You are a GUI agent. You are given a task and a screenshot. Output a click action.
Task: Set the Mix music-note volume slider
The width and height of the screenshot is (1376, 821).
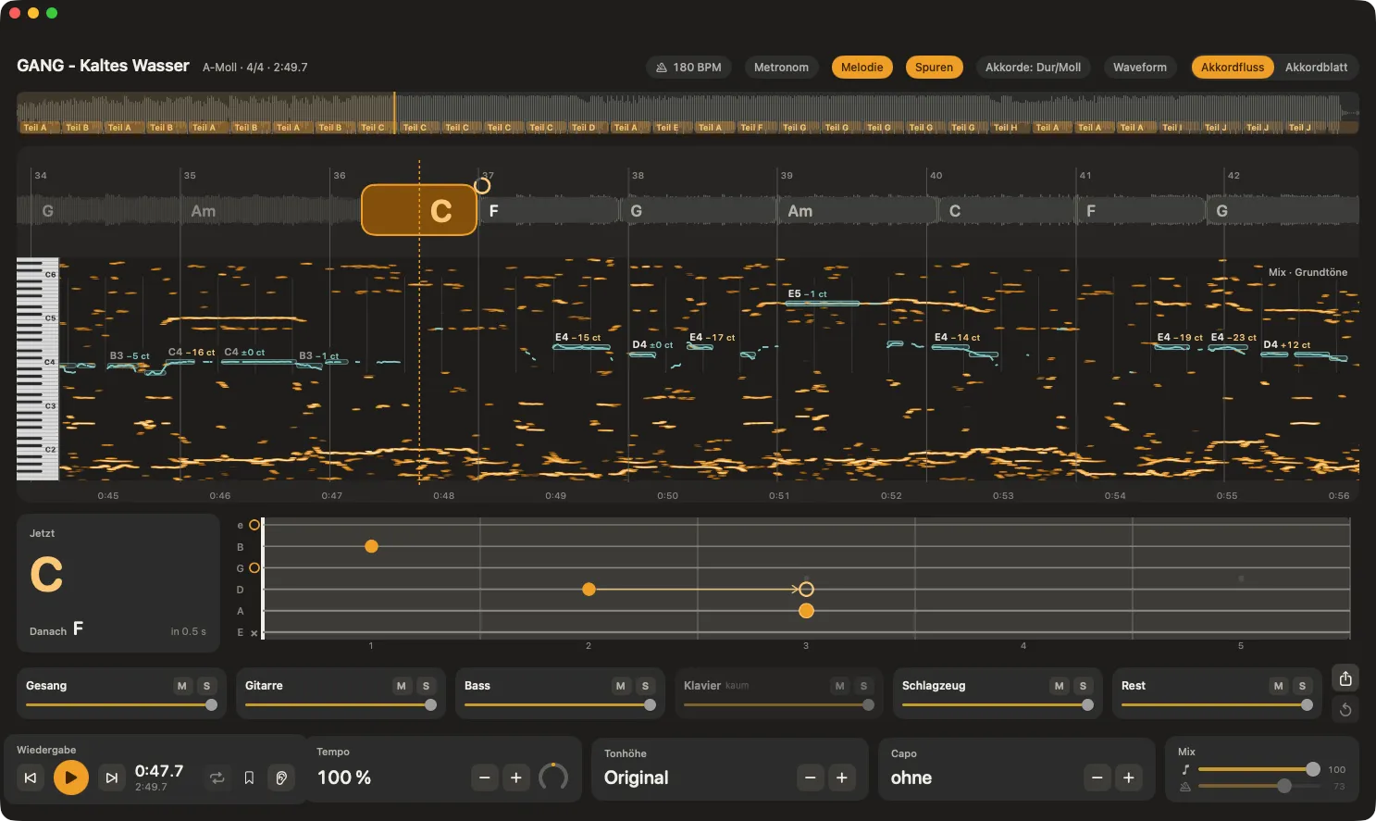[x=1259, y=769]
